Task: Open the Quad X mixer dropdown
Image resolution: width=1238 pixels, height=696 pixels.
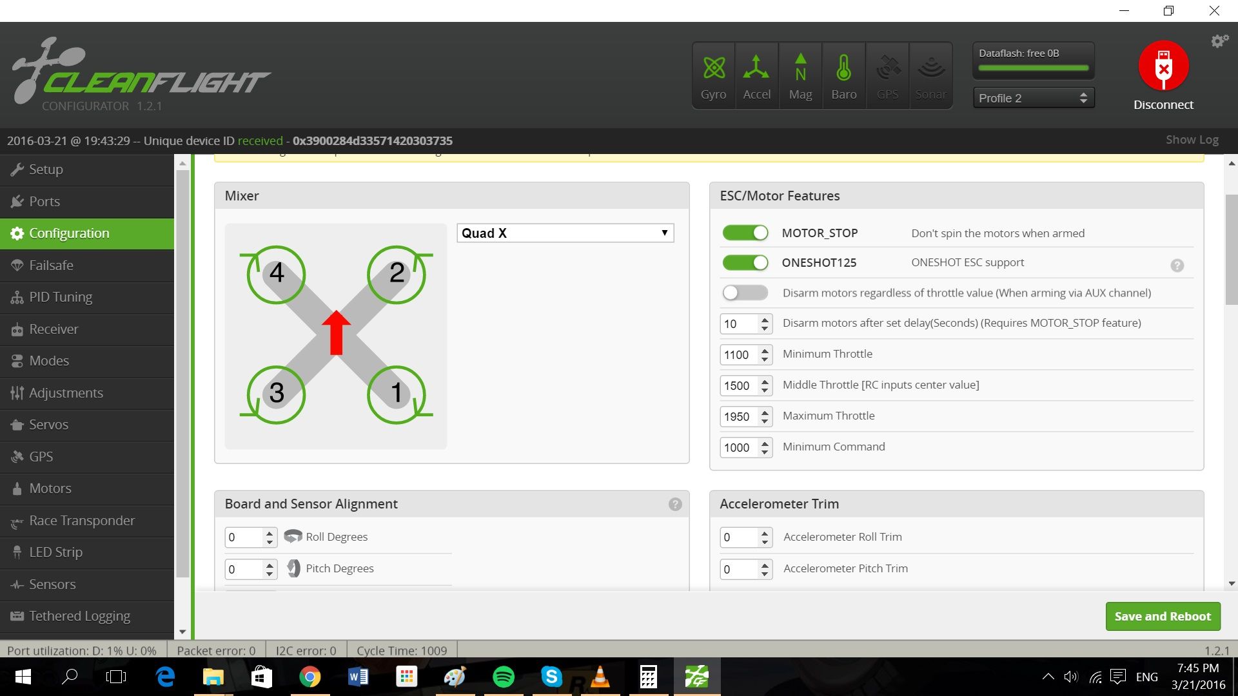Action: tap(565, 233)
